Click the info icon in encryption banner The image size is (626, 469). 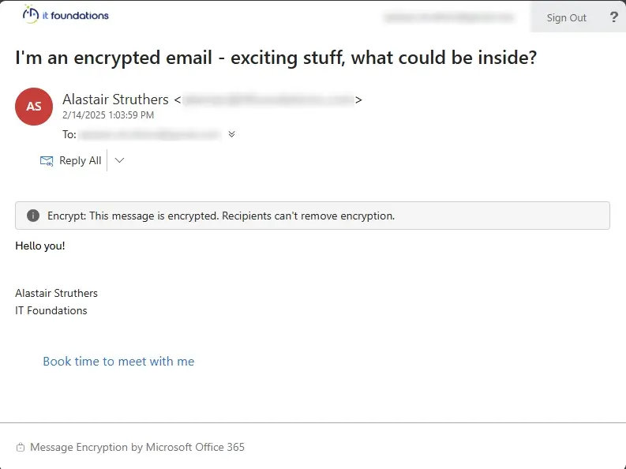pyautogui.click(x=33, y=216)
